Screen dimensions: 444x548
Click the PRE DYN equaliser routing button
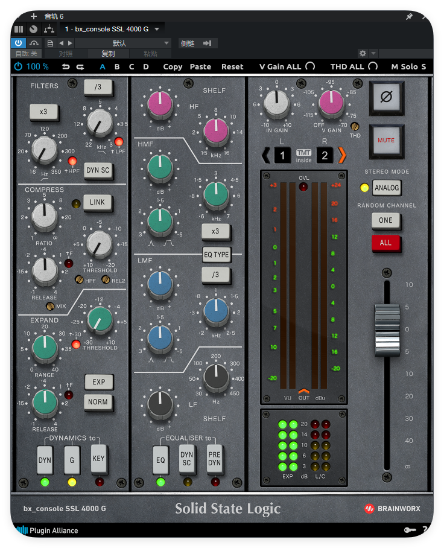(215, 459)
